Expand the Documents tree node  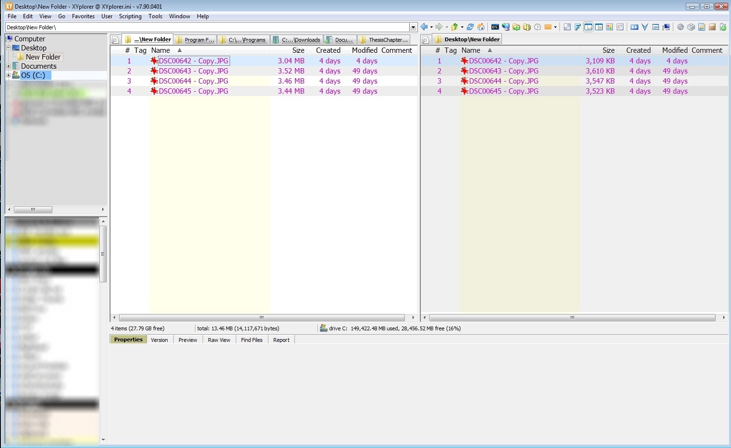[8, 66]
